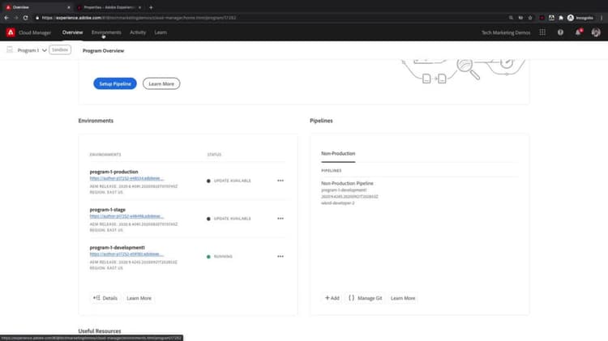Open the Environments menu tab
Screen dimensions: 608x341
106,32
